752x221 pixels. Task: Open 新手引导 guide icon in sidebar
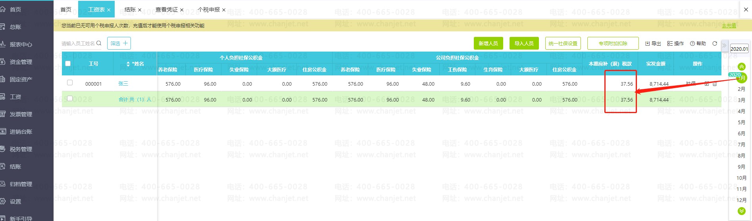coord(3,218)
